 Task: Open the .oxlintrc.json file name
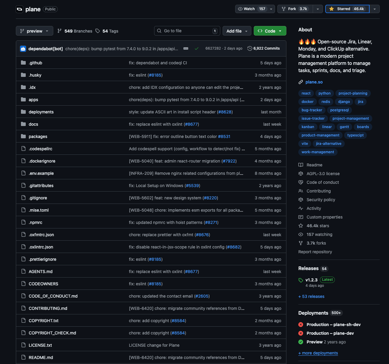click(41, 247)
